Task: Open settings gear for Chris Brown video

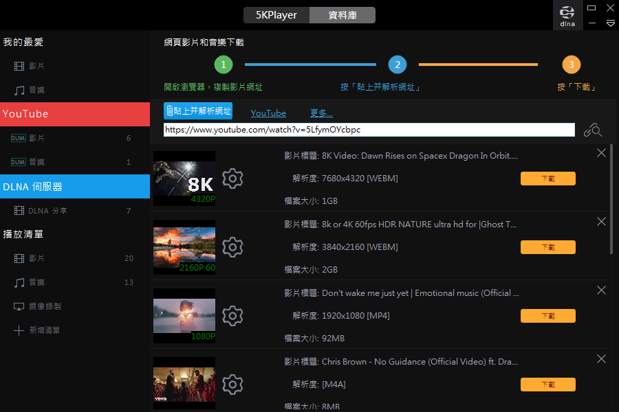Action: point(233,385)
